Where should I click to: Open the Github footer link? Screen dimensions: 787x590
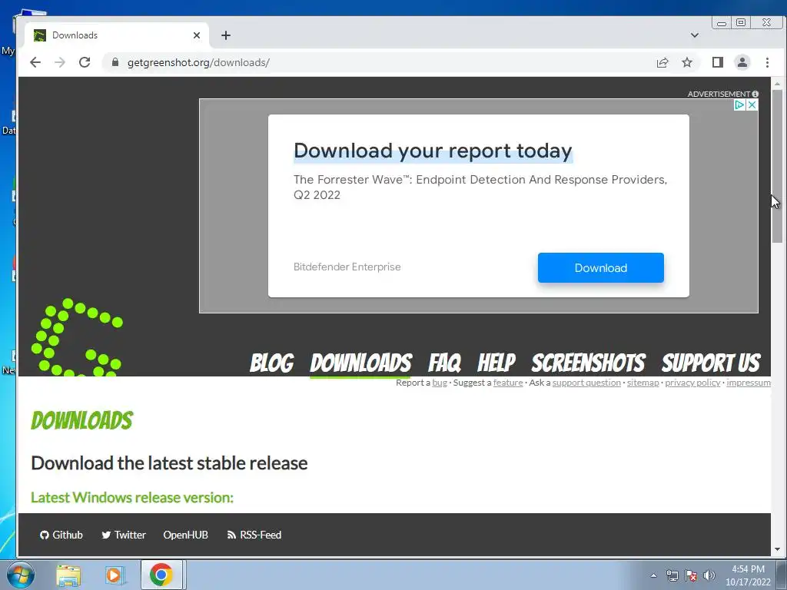61,535
